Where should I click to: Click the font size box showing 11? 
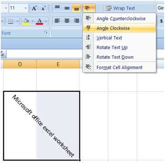pyautogui.click(x=16, y=8)
